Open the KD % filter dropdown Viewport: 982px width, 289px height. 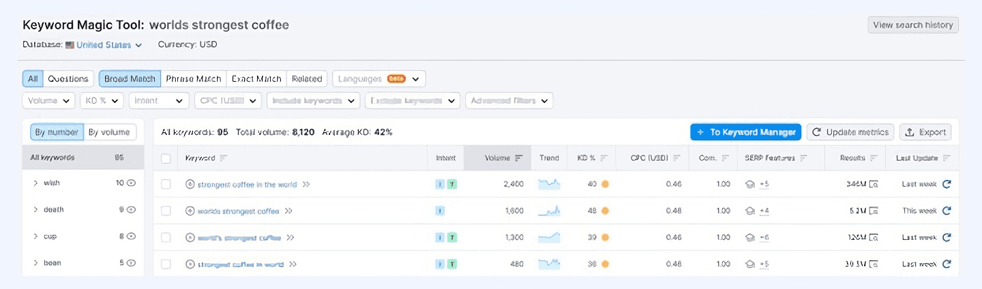pyautogui.click(x=102, y=100)
